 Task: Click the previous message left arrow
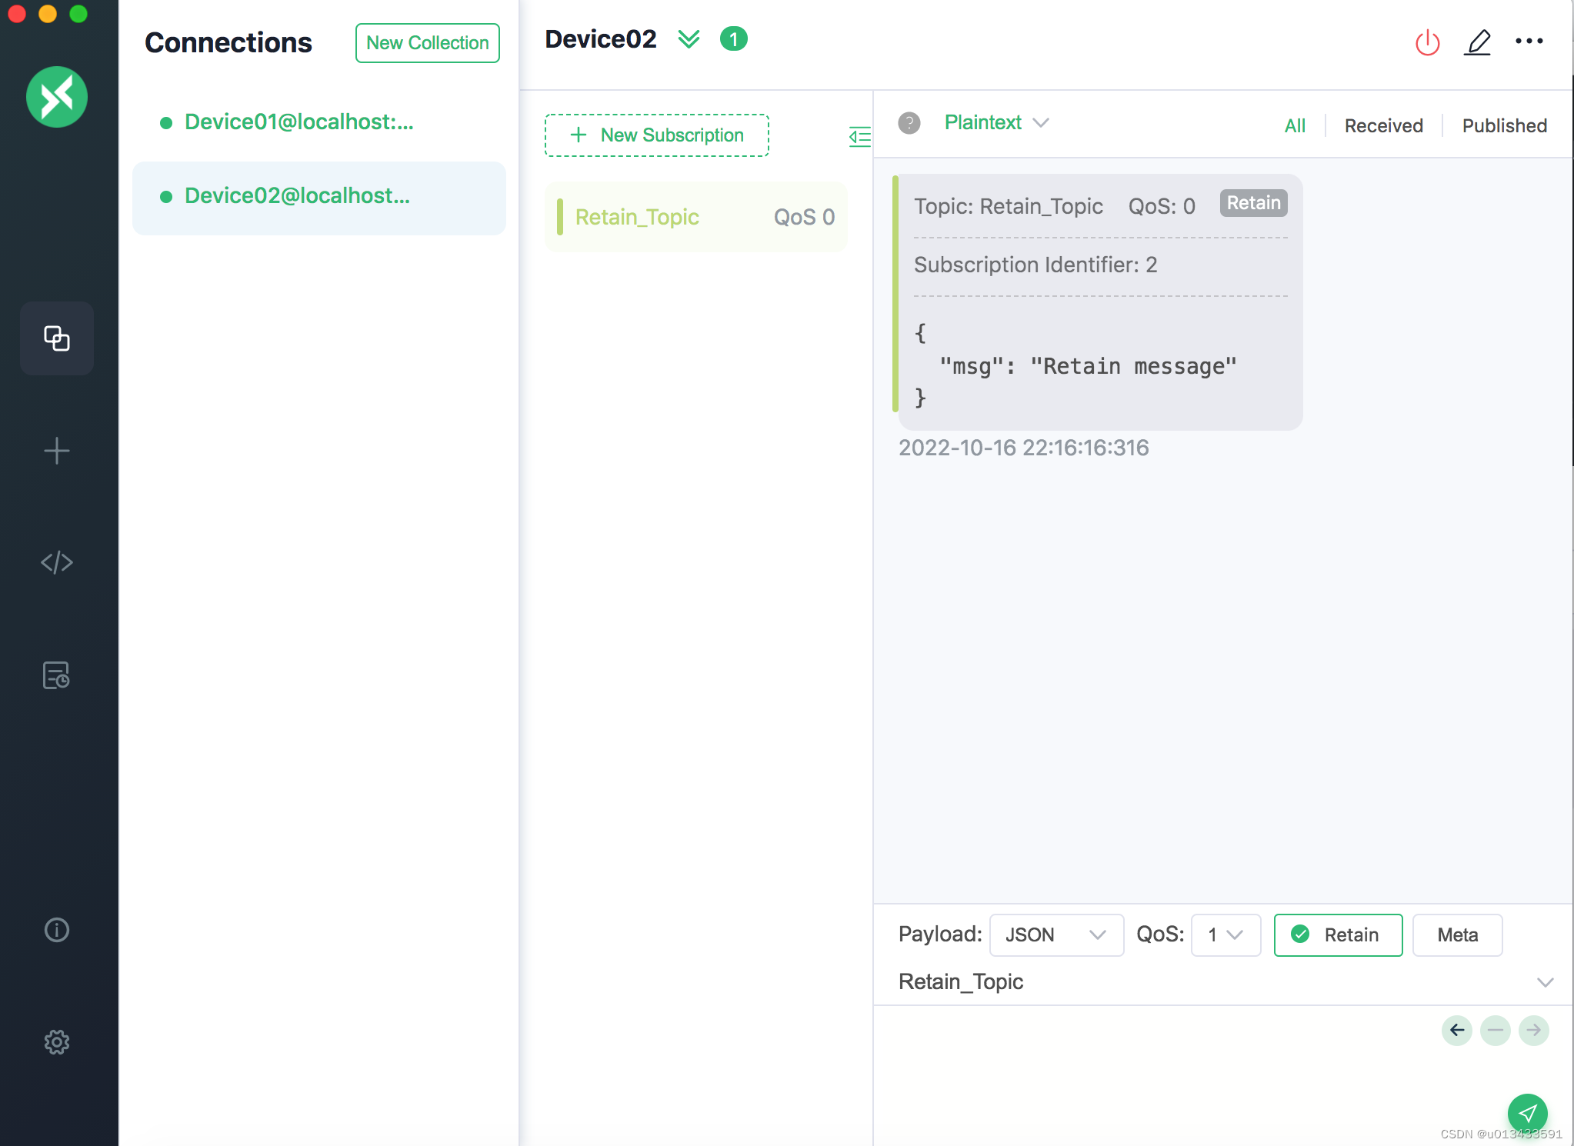coord(1456,1030)
